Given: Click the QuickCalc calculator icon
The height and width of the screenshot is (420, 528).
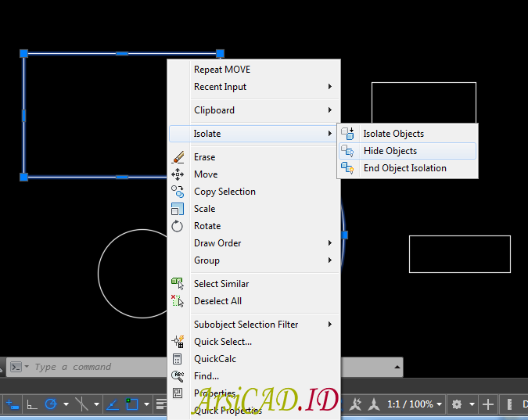Looking at the screenshot, I should tap(177, 359).
